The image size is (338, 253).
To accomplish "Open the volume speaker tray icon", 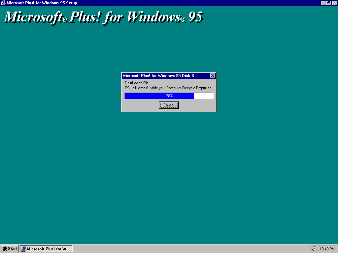I will click(x=314, y=249).
